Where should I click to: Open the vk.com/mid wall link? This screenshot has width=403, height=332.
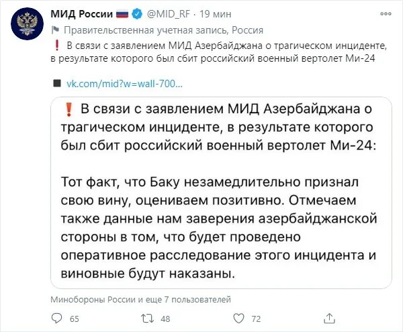click(x=124, y=84)
